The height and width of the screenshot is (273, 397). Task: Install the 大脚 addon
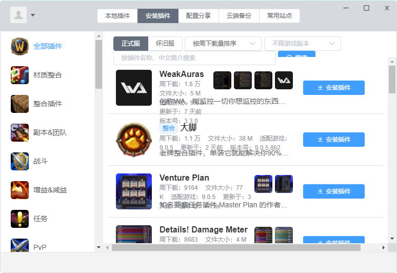334,140
